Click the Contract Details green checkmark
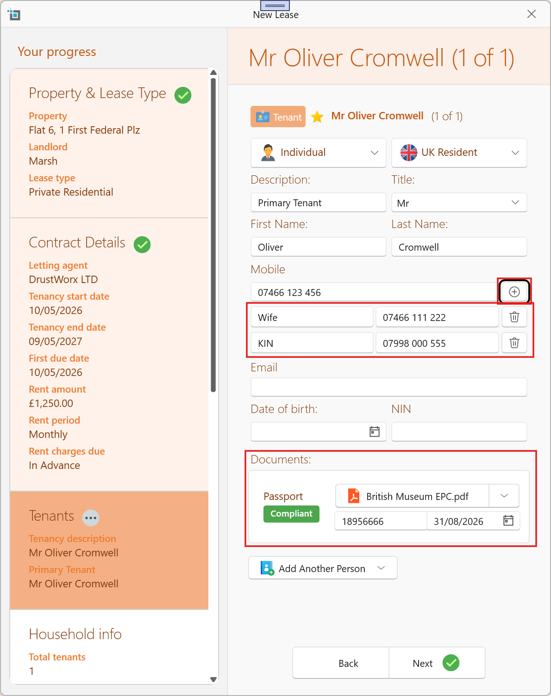This screenshot has width=551, height=696. point(142,245)
